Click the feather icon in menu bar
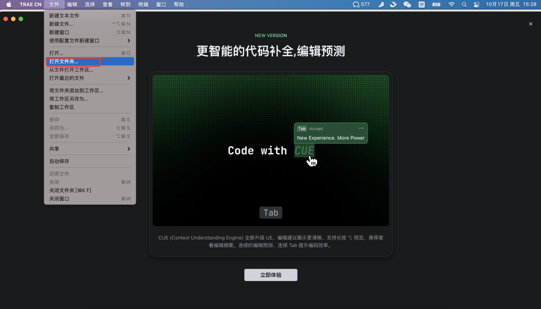This screenshot has width=541, height=309. (x=381, y=4)
